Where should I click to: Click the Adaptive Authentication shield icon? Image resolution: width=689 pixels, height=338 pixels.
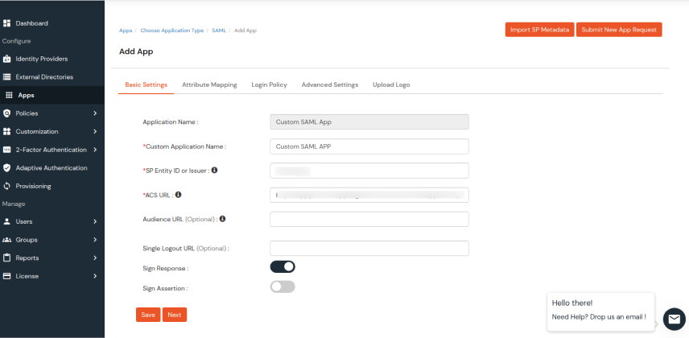[6, 168]
